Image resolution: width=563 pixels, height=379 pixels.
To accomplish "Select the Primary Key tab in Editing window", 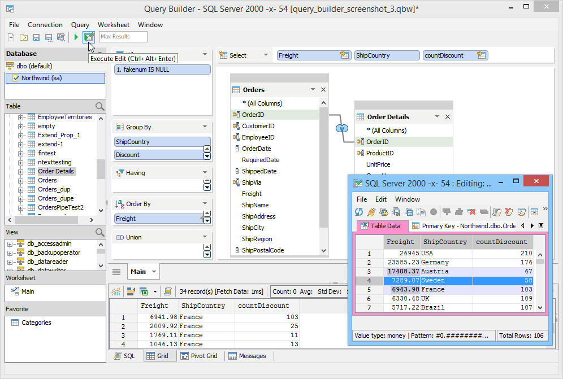I will (464, 226).
